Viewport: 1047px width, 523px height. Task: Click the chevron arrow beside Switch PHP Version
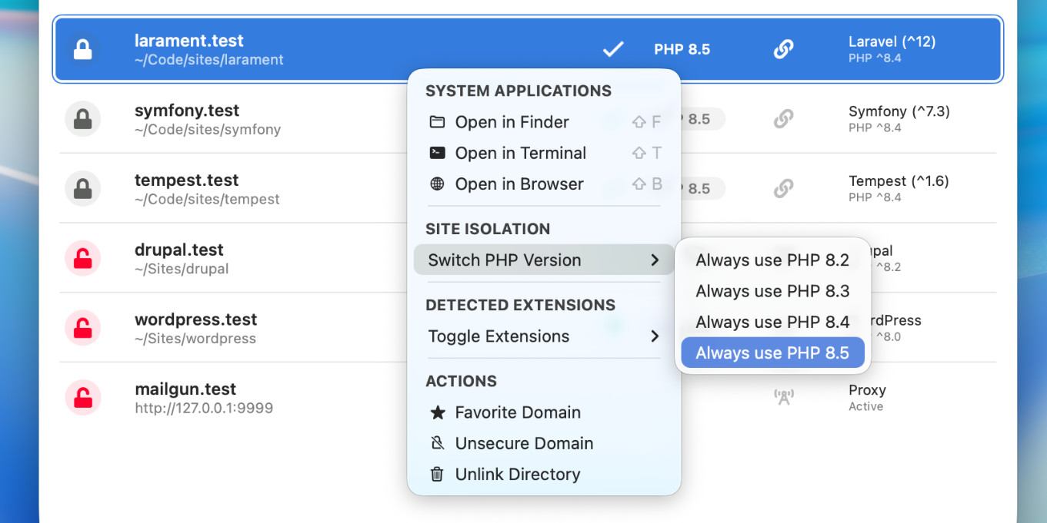click(x=655, y=260)
